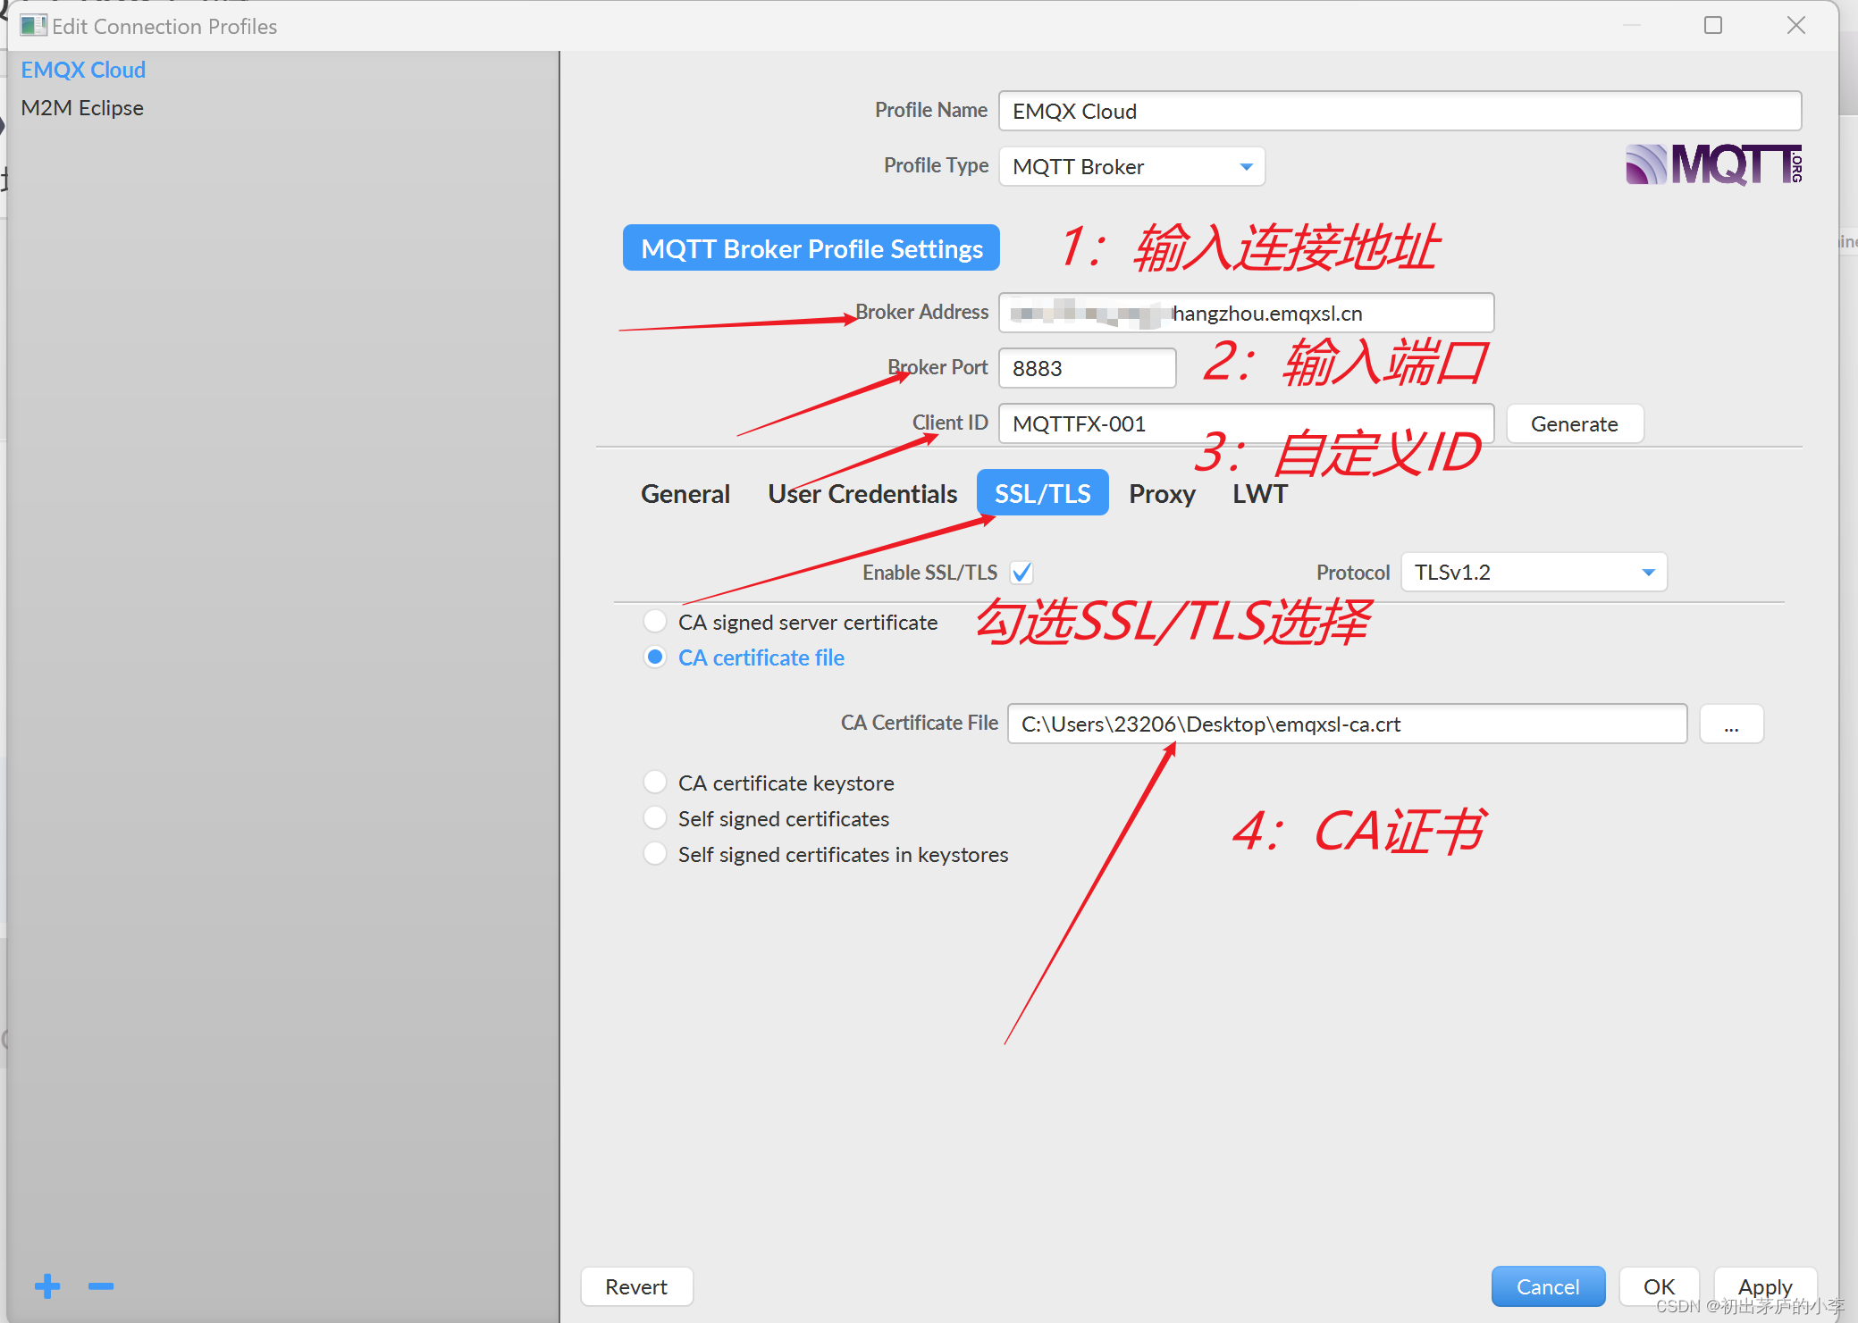
Task: Click the MQTT.org logo
Action: click(x=1713, y=164)
